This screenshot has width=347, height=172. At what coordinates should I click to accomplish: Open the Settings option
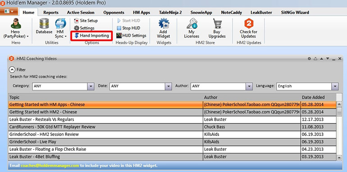[84, 28]
